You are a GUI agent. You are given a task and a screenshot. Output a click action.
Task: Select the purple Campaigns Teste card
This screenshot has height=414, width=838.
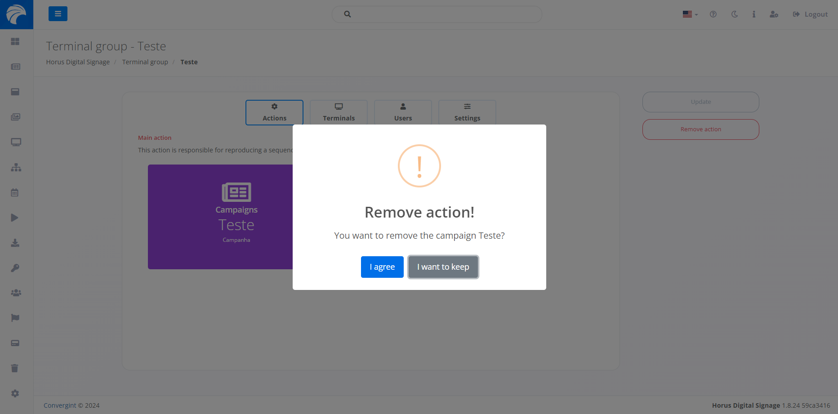(x=220, y=217)
